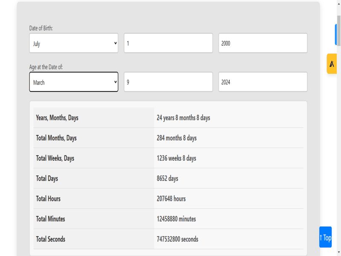Image resolution: width=341 pixels, height=256 pixels.
Task: Click the 12458880 minutes result value
Action: [176, 219]
